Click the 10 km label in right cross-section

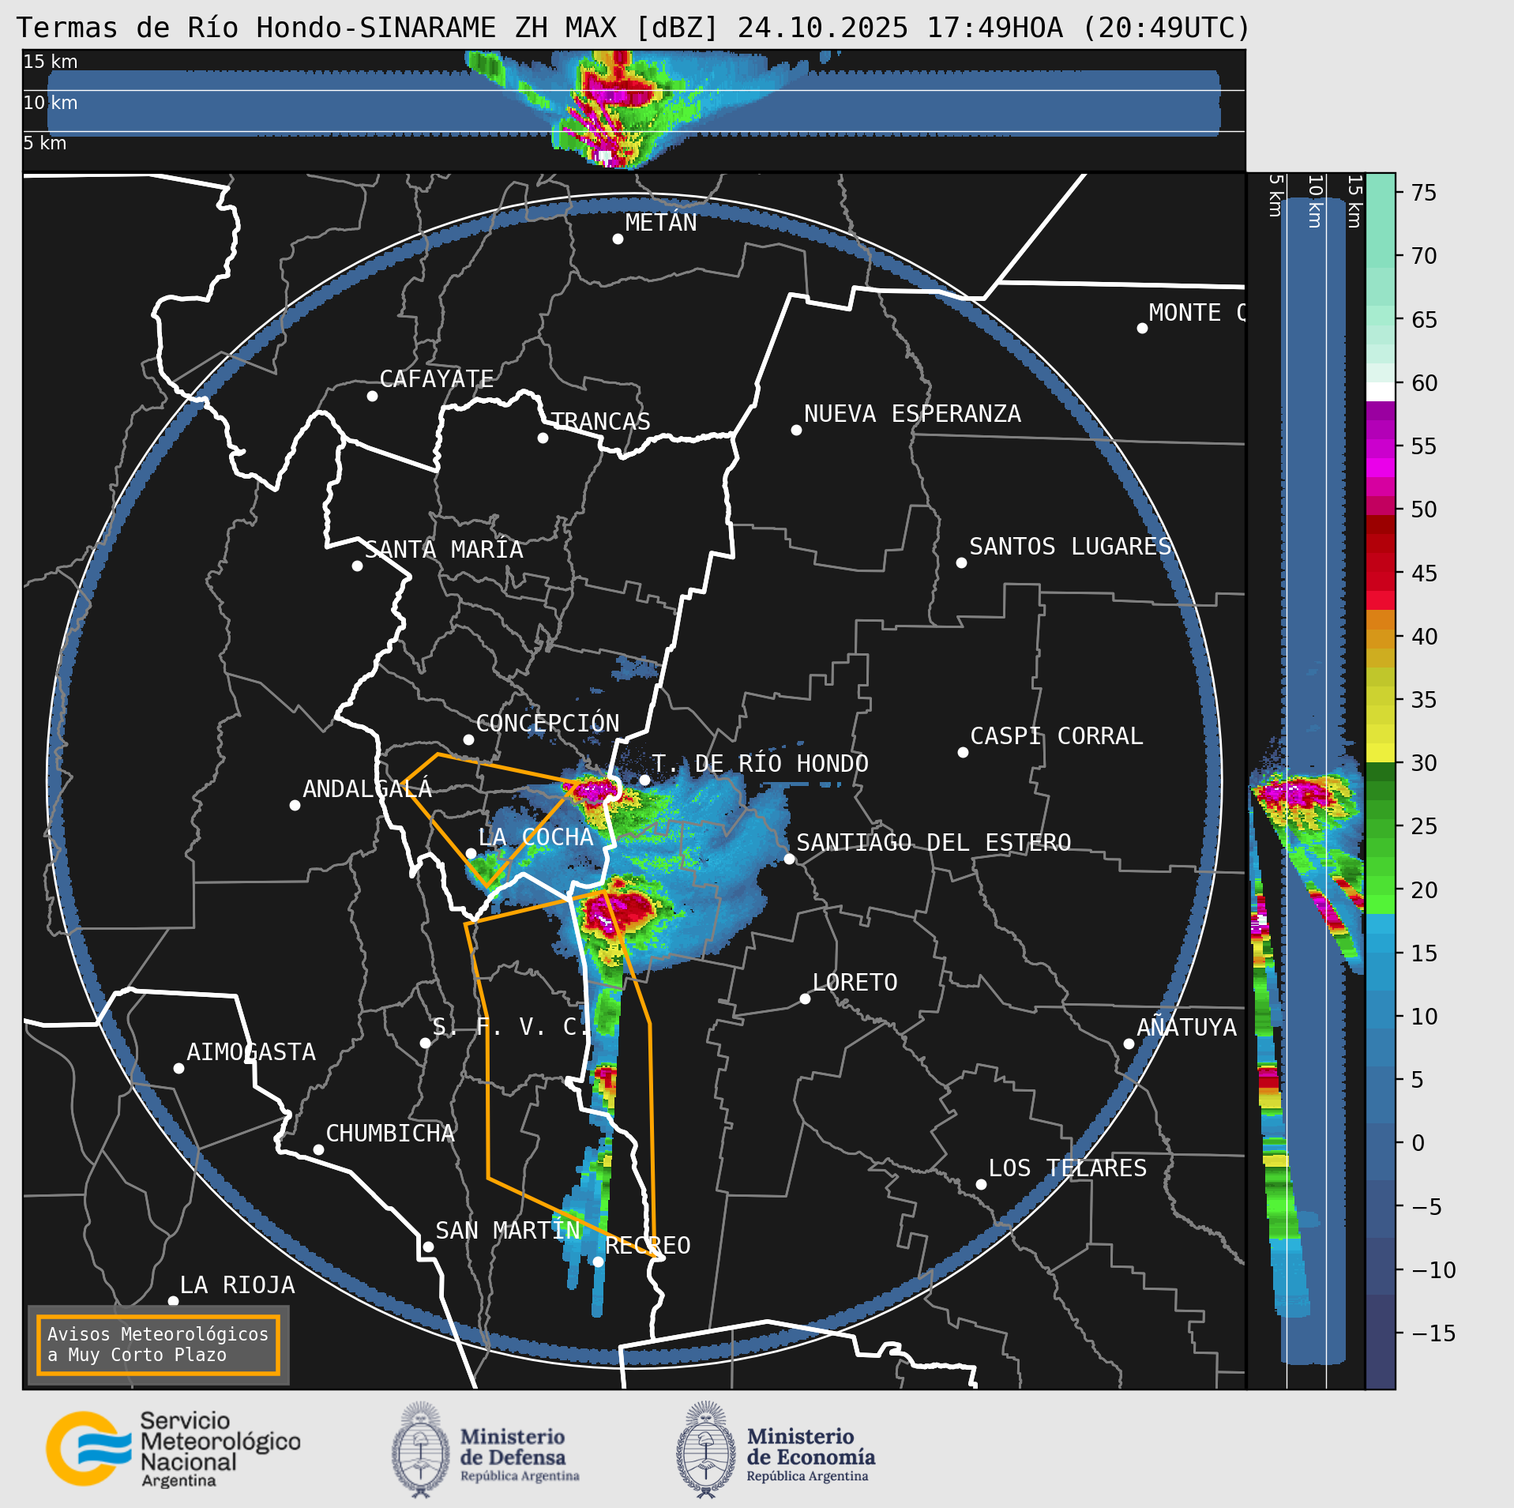pyautogui.click(x=1315, y=201)
